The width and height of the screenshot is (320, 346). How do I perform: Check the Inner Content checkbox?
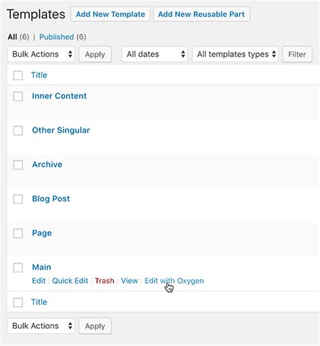click(x=18, y=96)
